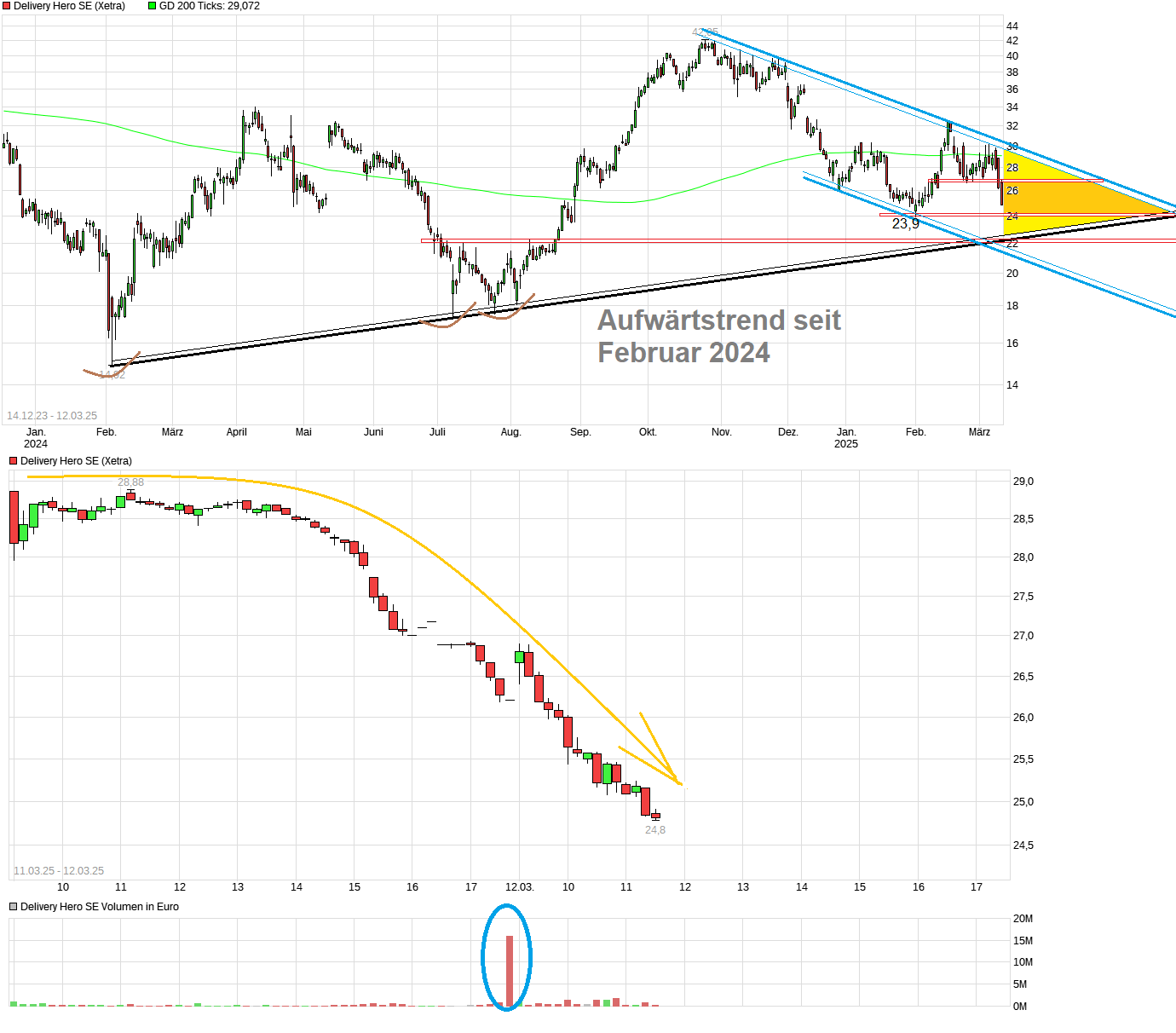Click the 20M volume axis label
The height and width of the screenshot is (1033, 1176).
pyautogui.click(x=1023, y=920)
